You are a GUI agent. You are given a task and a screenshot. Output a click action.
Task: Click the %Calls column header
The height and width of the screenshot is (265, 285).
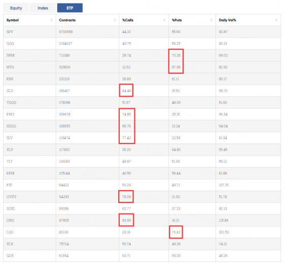coord(144,20)
